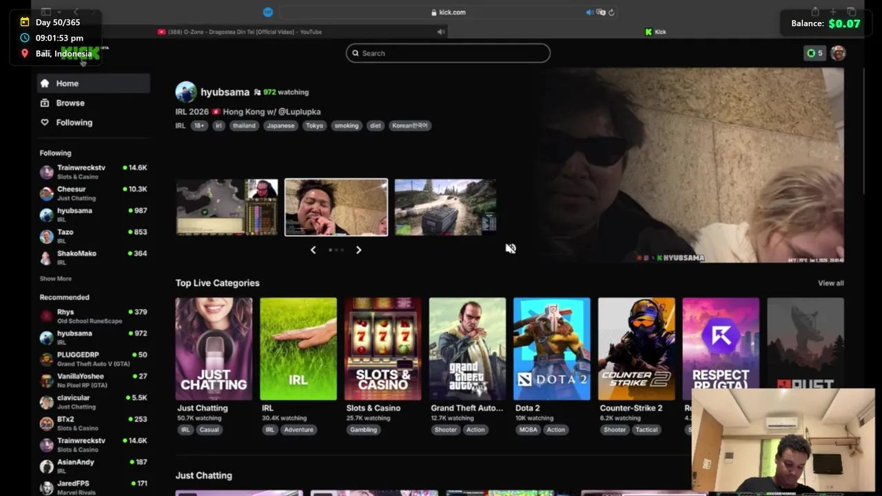Select the Tactical tag under Counter-Strike 2
Screen dimensions: 882x496
(x=646, y=429)
